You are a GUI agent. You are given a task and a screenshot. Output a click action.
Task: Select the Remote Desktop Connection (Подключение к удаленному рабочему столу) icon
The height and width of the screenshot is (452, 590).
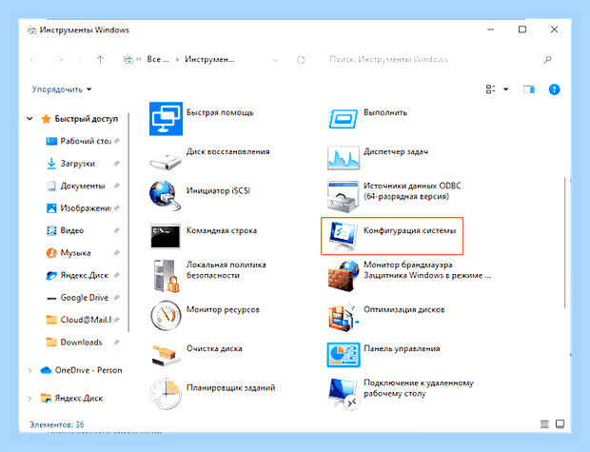344,394
